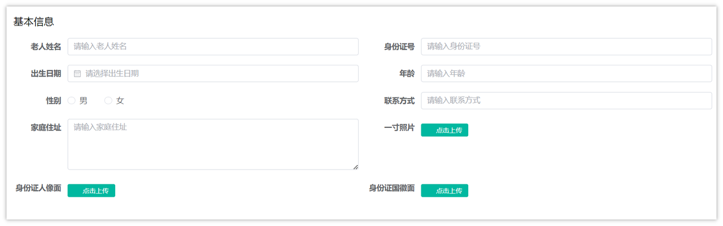The height and width of the screenshot is (226, 723).
Task: Select the 女 radio button
Action: 108,101
